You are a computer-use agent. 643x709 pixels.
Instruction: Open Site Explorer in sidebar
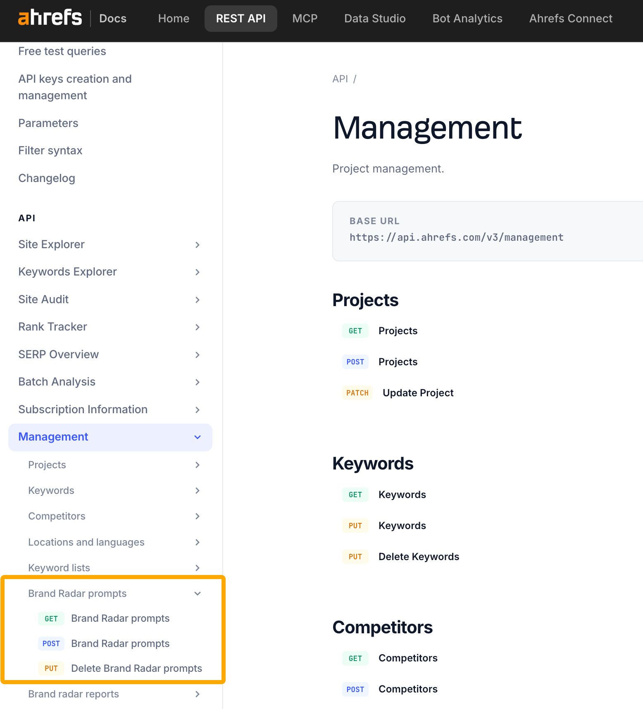click(x=51, y=244)
